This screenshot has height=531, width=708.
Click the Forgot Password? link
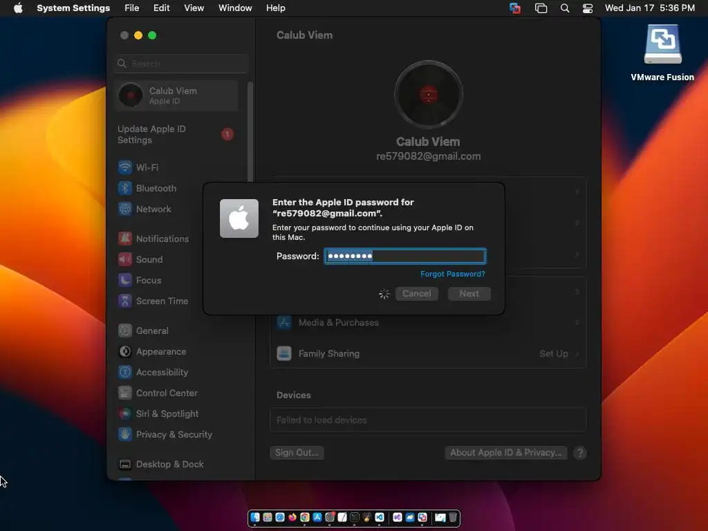pos(452,274)
